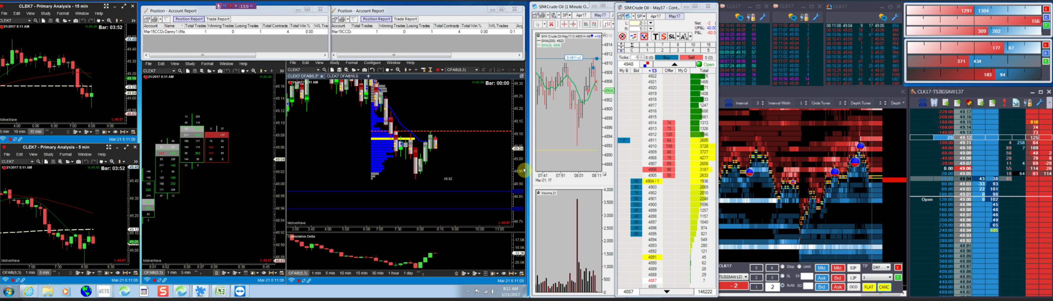Click Sell button in Crude Oil DOM
The width and height of the screenshot is (1053, 301).
tap(691, 58)
